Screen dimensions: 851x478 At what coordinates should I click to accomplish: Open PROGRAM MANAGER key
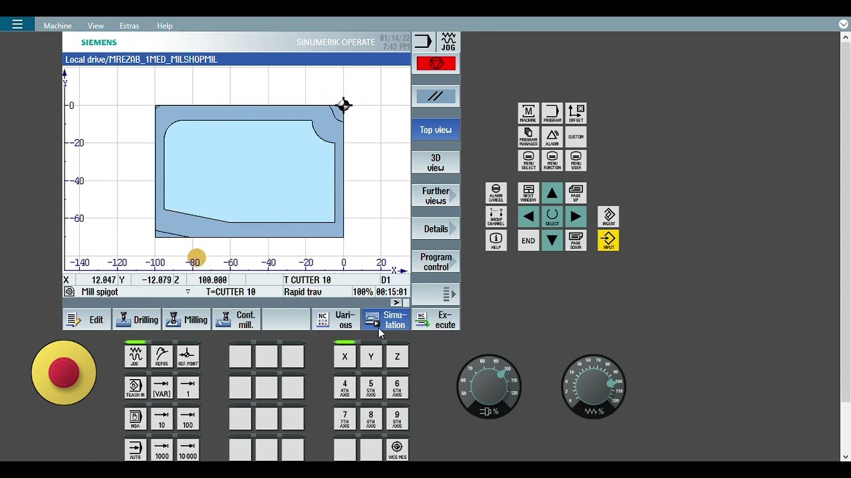(x=528, y=137)
